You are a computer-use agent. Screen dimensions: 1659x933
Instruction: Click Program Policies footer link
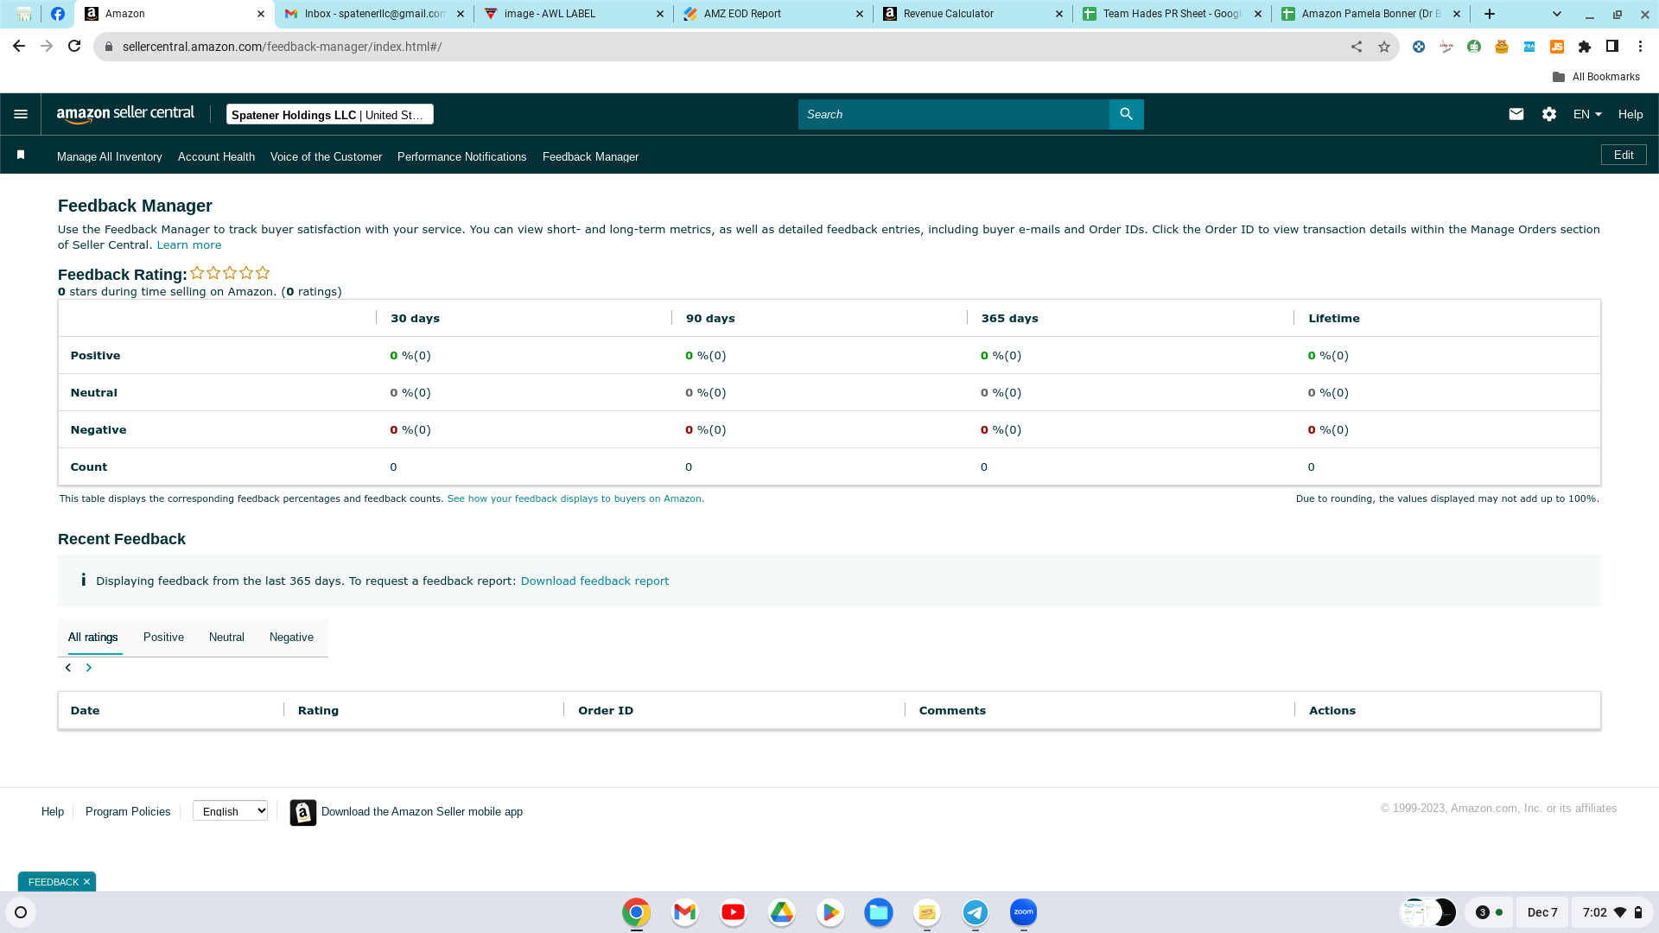coord(128,812)
